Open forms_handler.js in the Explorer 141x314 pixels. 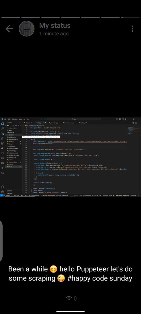[x=13, y=148]
